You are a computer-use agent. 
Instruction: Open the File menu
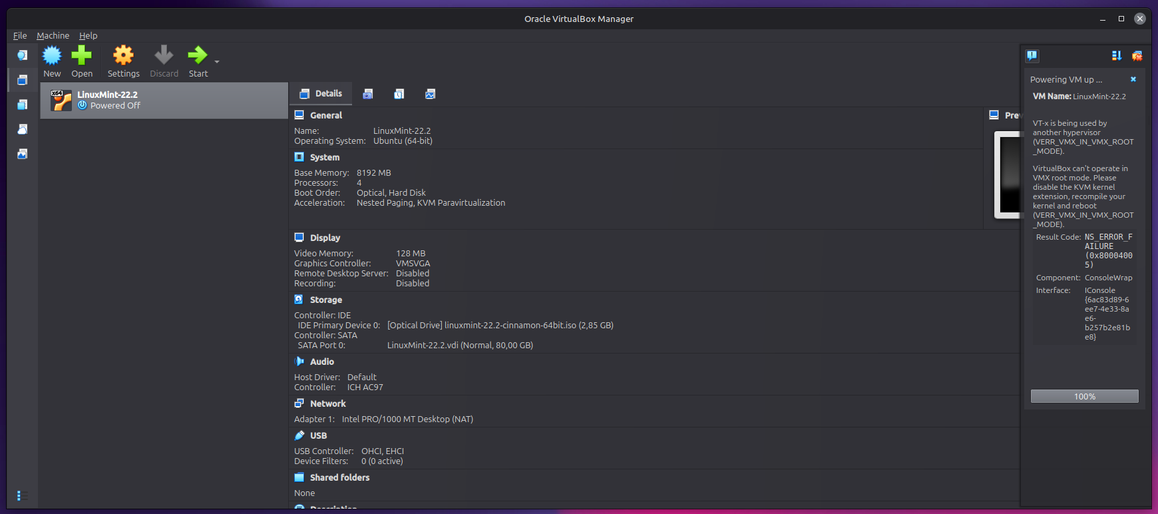coord(20,36)
